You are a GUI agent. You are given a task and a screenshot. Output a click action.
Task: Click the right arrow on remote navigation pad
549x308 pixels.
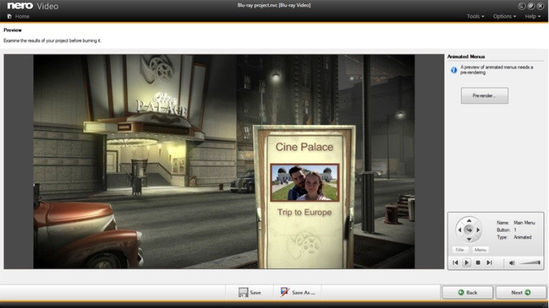click(478, 230)
